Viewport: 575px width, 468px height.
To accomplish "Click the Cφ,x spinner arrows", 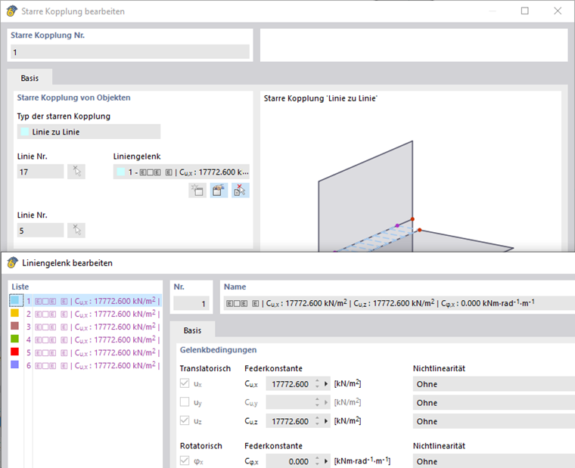I will [317, 461].
